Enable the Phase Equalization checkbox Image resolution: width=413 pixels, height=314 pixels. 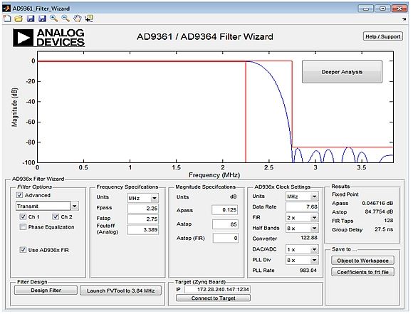pyautogui.click(x=23, y=227)
